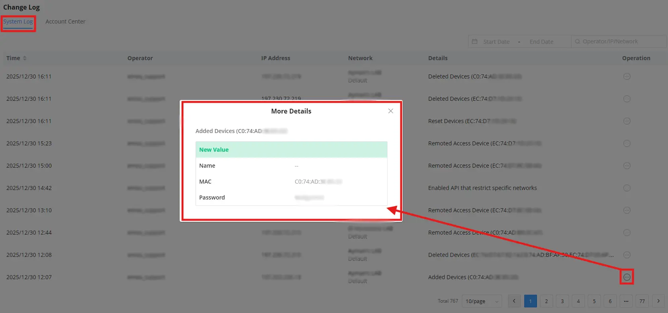This screenshot has width=668, height=313.
Task: Jump to page 2
Action: [x=546, y=301]
